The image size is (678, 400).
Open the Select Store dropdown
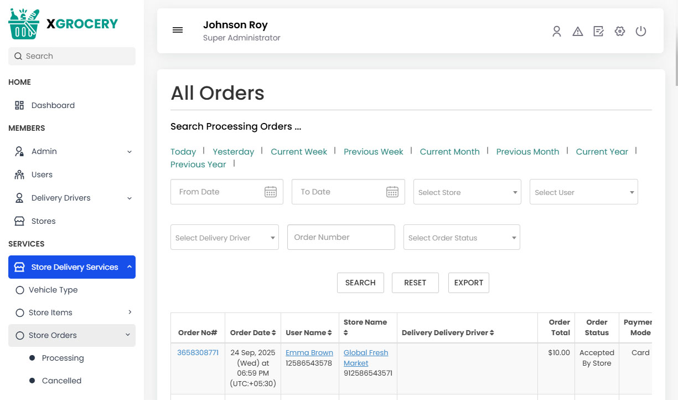coord(467,192)
